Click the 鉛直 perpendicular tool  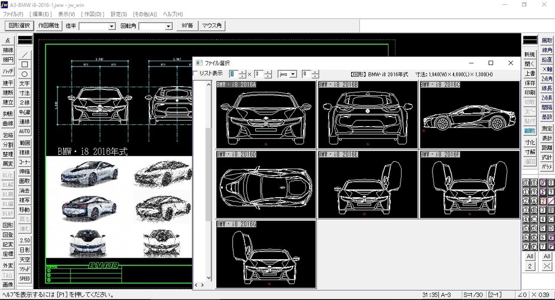pyautogui.click(x=547, y=60)
